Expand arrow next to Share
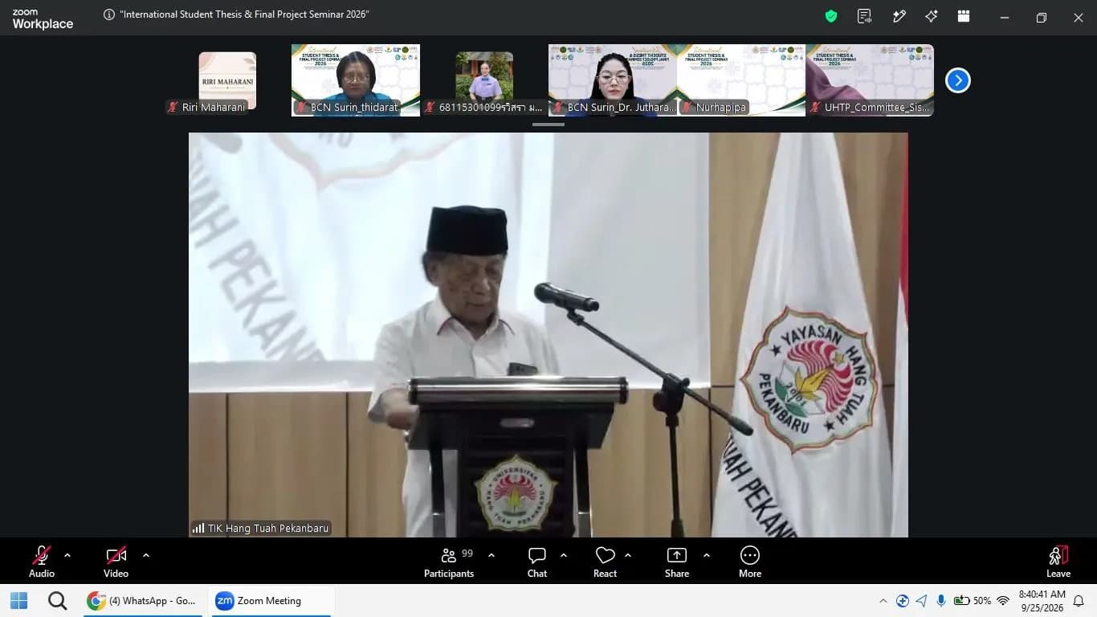The image size is (1097, 617). coord(707,555)
